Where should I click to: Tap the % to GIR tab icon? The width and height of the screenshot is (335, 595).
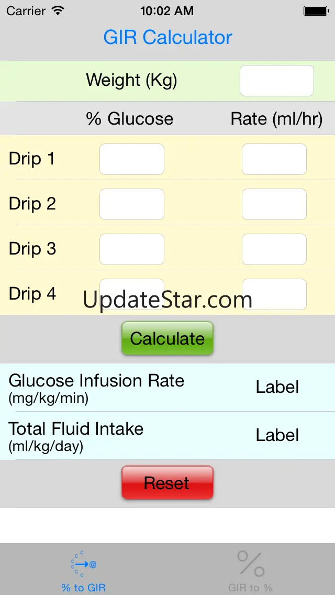[x=83, y=564]
